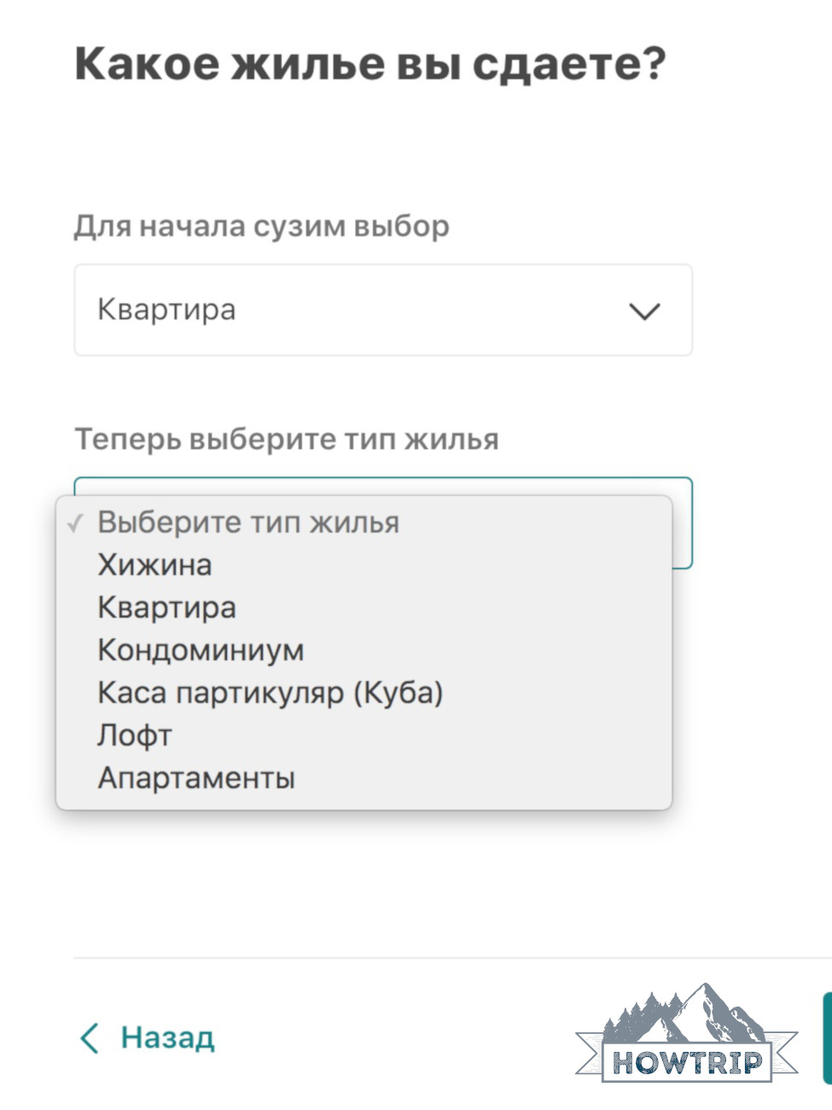Viewport: 832px width, 1110px height.
Task: Choose Квартира option in the open list
Action: [167, 608]
